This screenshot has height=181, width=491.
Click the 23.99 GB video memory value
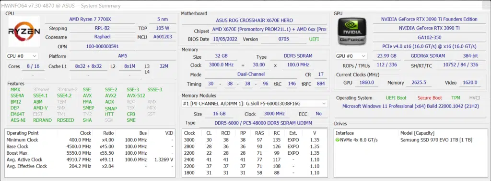pos(387,56)
